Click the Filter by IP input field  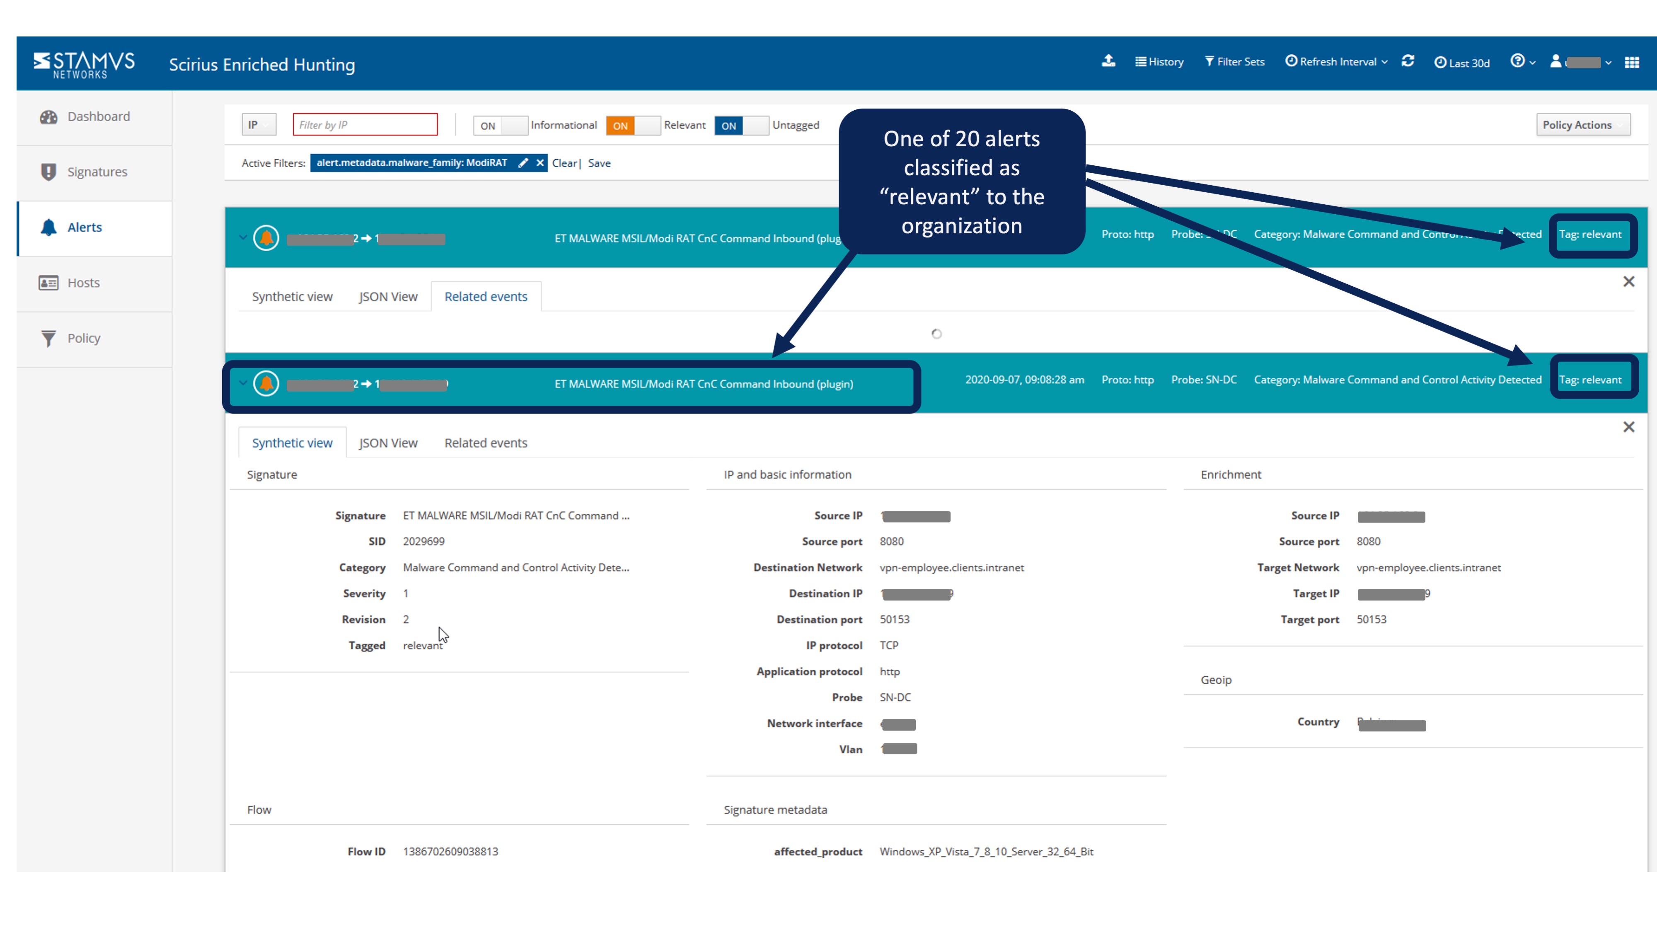[x=365, y=124]
